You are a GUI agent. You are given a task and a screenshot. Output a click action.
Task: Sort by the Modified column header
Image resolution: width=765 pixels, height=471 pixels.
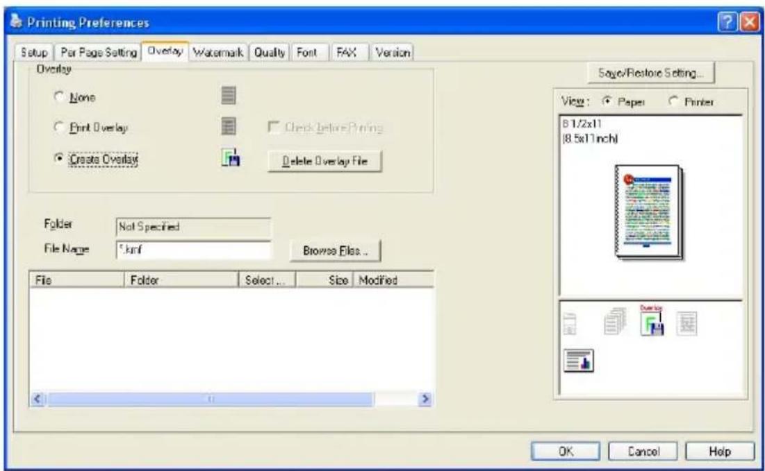click(x=393, y=280)
